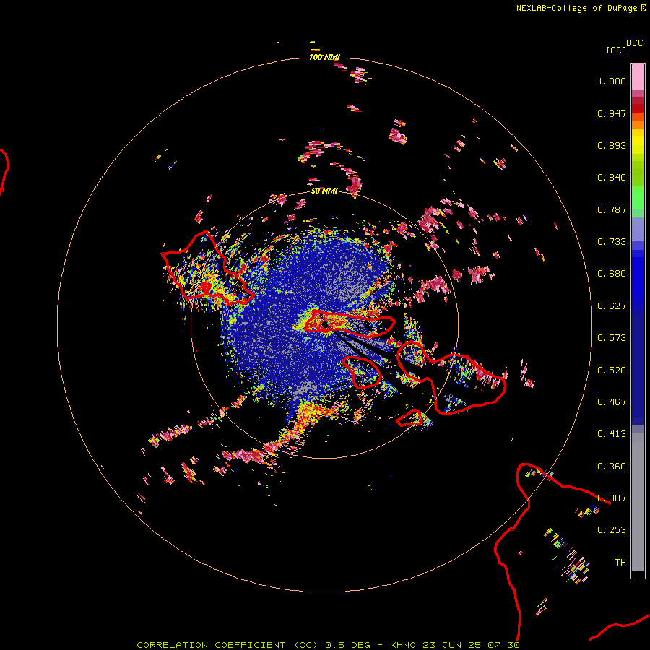Click the black radar site dot at center
Image resolution: width=650 pixels, height=650 pixels.
point(325,324)
